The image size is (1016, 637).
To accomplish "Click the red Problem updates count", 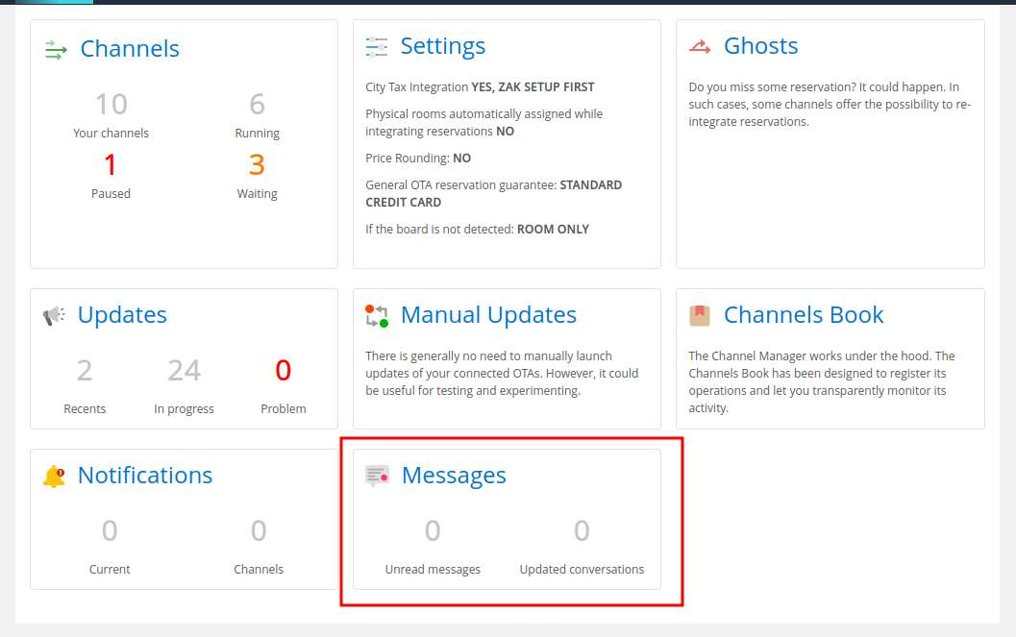I will (283, 371).
